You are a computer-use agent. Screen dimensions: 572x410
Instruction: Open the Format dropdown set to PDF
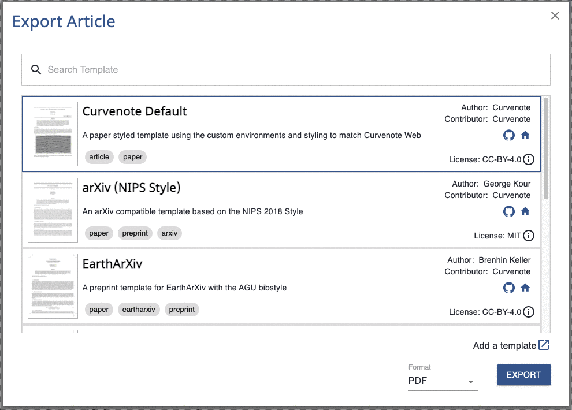coord(443,381)
